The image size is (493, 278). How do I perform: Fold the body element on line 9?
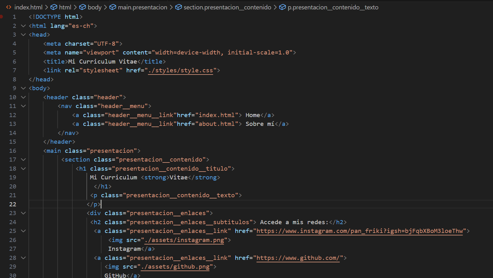point(23,88)
